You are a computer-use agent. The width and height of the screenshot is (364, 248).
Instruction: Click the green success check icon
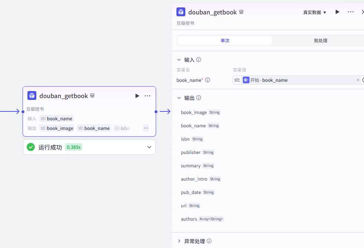click(x=31, y=147)
